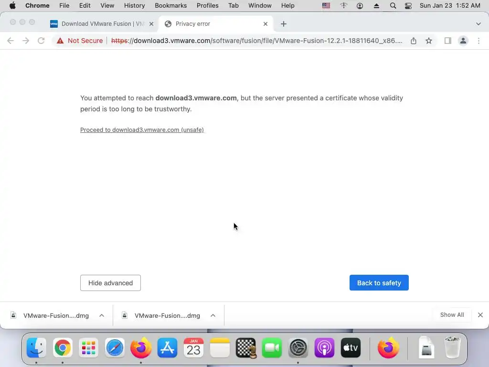Click the address bar URL
The image size is (489, 367).
pos(256,41)
